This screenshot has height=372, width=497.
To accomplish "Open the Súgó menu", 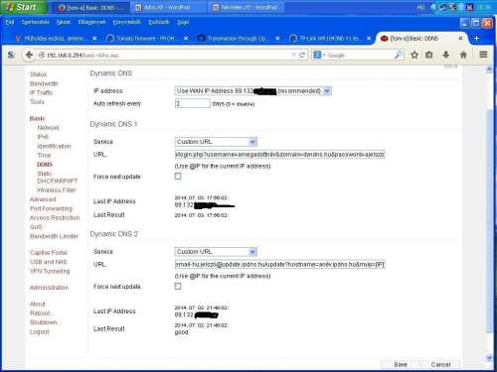I will [183, 22].
